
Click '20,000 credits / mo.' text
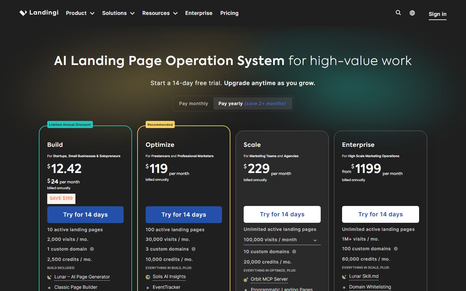click(x=268, y=262)
